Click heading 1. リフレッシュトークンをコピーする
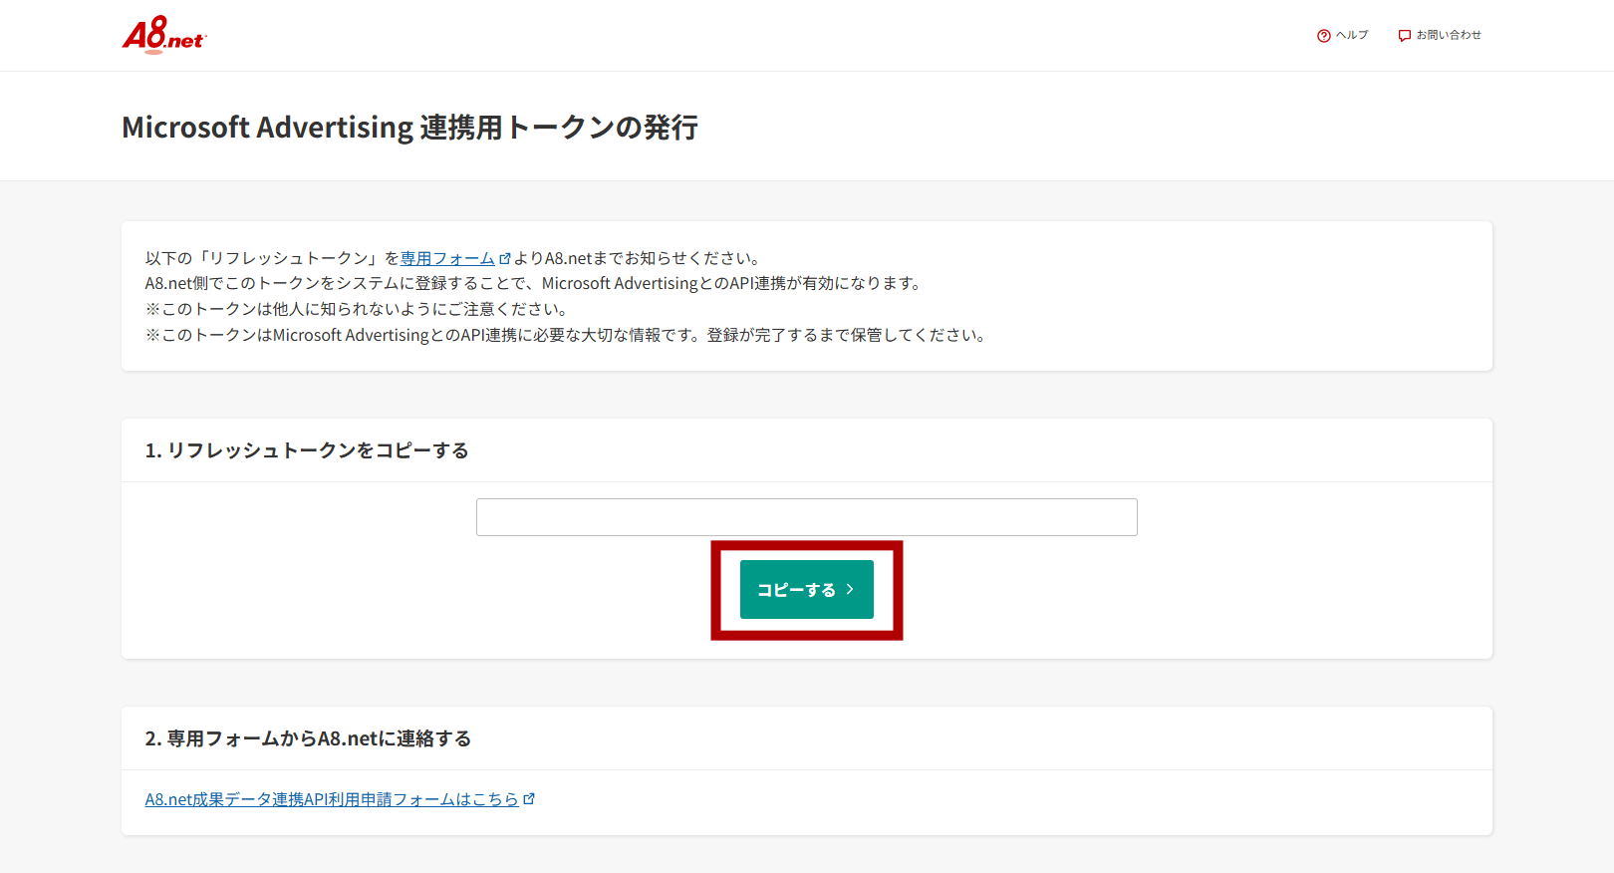This screenshot has width=1614, height=873. (x=307, y=450)
